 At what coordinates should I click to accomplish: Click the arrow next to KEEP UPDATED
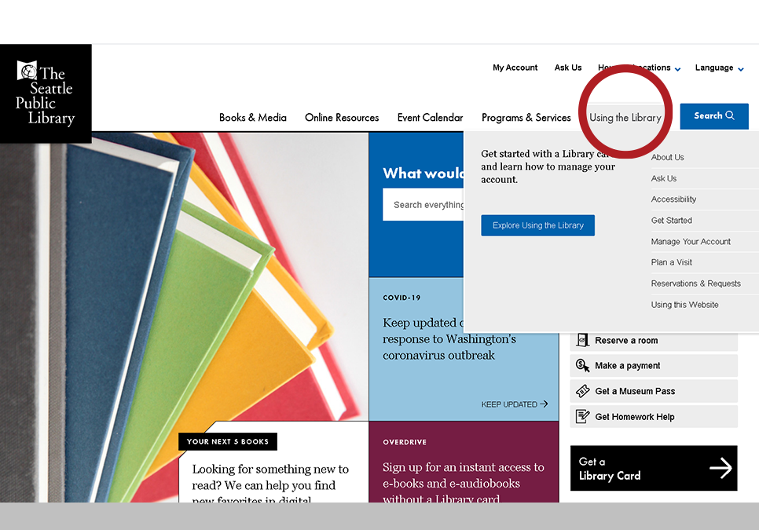click(x=543, y=404)
